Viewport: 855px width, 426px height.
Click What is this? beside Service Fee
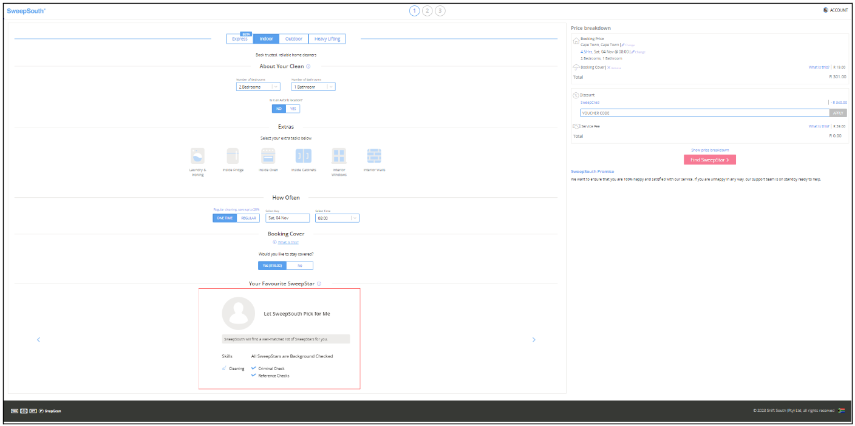coord(819,126)
